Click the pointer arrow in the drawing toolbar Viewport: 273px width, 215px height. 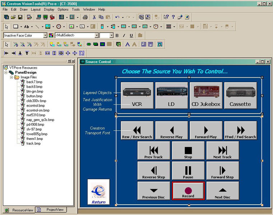coord(6,26)
